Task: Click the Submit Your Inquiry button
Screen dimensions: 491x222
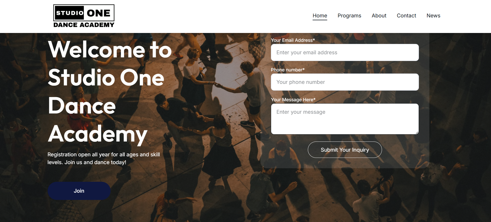Action: point(345,150)
